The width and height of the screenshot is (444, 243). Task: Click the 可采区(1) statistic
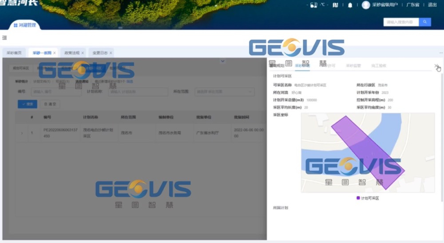coord(63,82)
